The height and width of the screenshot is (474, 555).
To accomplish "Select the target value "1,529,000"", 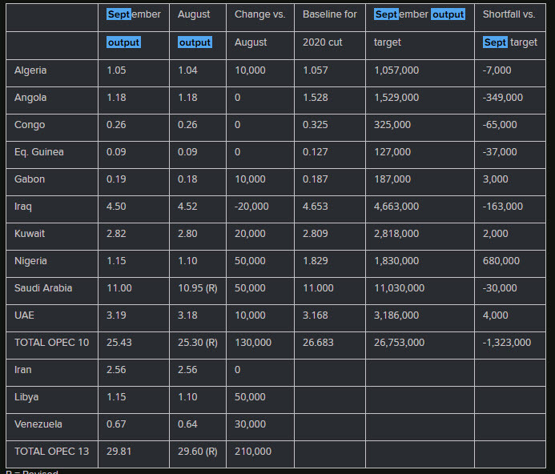I will [x=396, y=98].
